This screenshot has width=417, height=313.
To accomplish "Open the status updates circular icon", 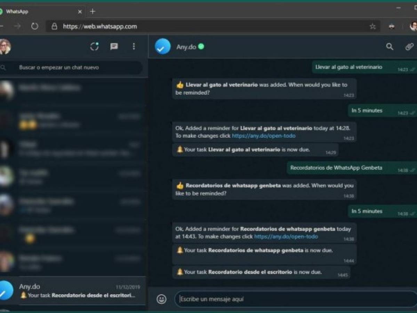I will click(x=94, y=46).
